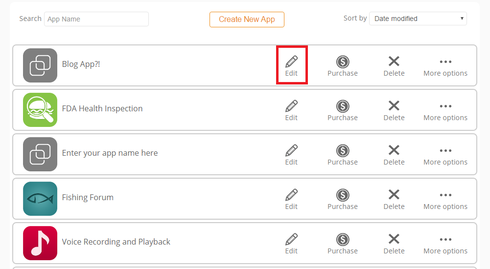Open Purchase for FDA Health Inspection
The image size is (490, 269).
tap(343, 111)
